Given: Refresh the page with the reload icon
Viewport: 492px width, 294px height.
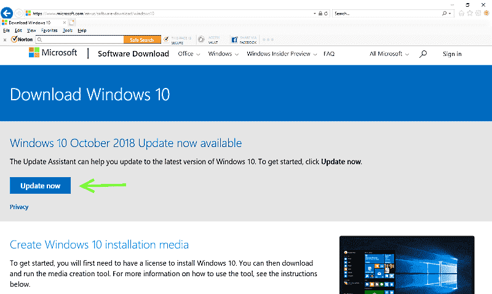Looking at the screenshot, I should [x=326, y=14].
